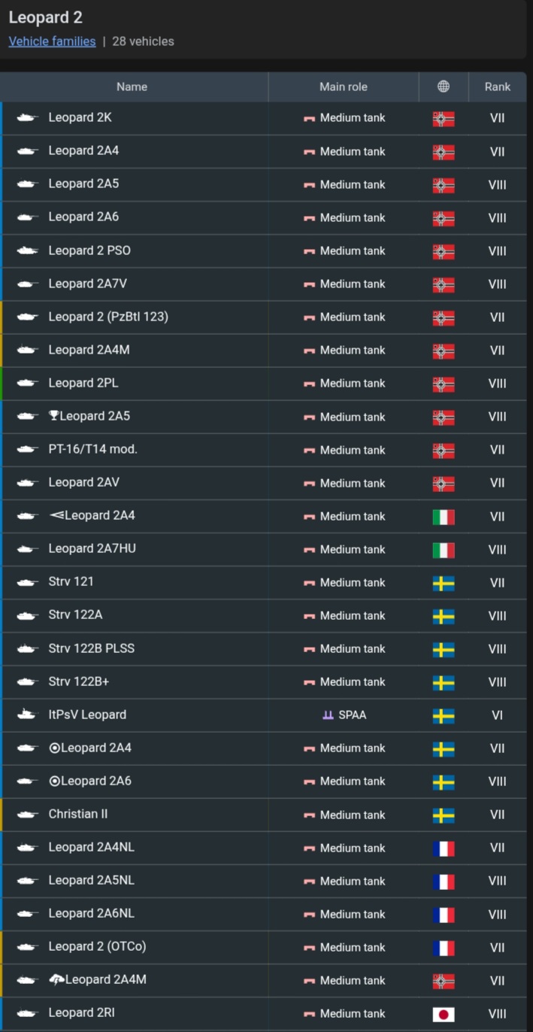This screenshot has height=1032, width=533.
Task: Click the Leopard 2K tank icon
Action: 28,118
